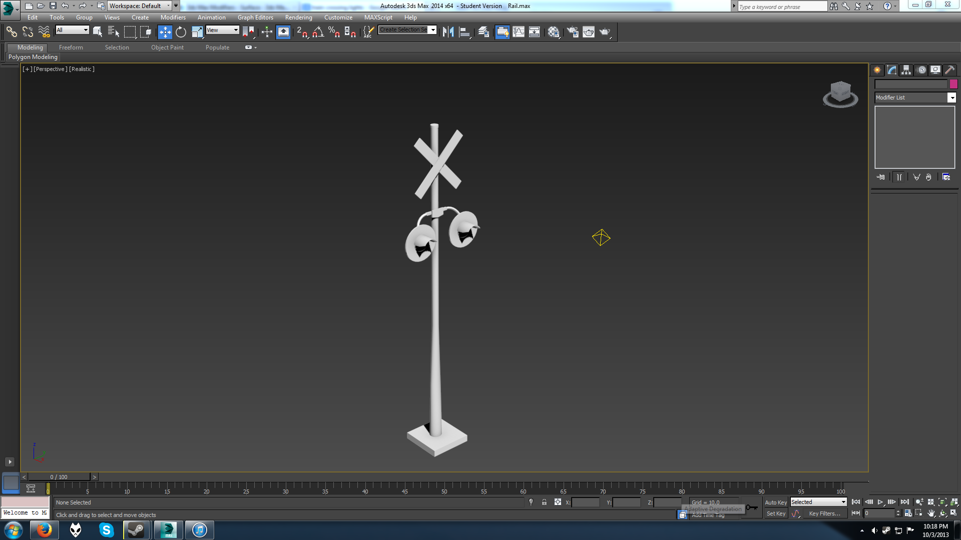Switch to the Hierarchy command panel tab
The width and height of the screenshot is (961, 540).
[x=906, y=70]
